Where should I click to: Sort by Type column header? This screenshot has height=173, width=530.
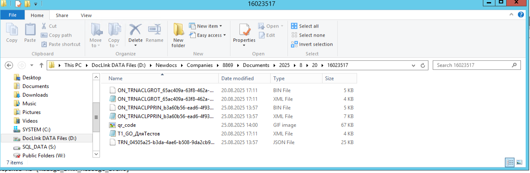tap(297, 79)
